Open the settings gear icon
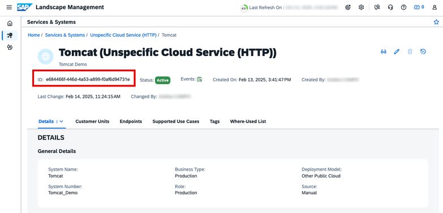 [361, 7]
